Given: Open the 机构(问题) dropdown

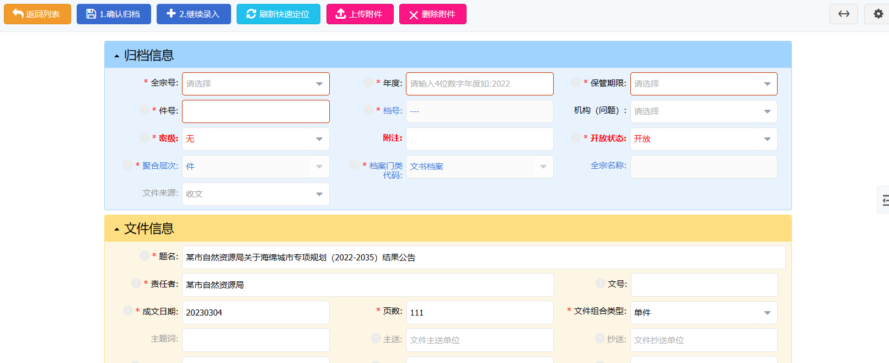Looking at the screenshot, I should pyautogui.click(x=704, y=111).
